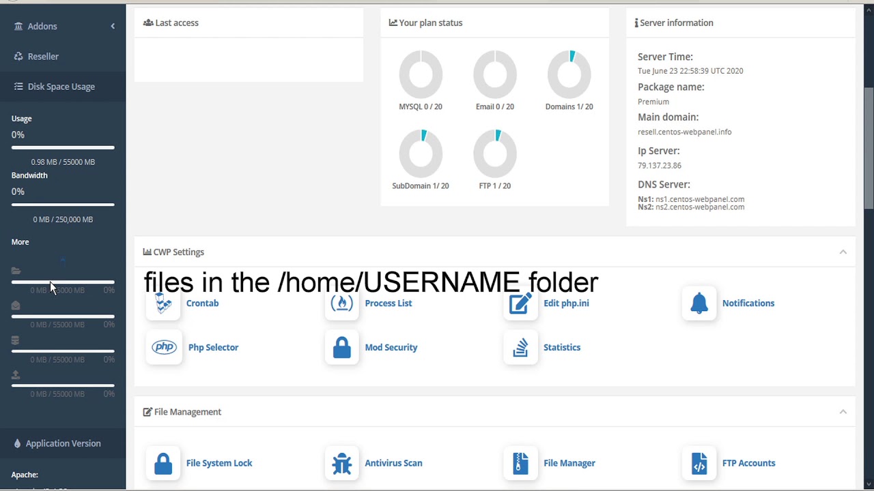
Task: Open Application Version sidebar item
Action: (x=63, y=443)
